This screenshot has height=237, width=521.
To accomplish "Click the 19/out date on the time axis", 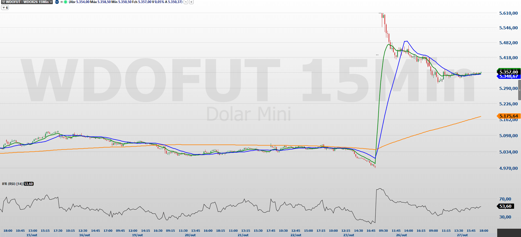I will coord(137,235).
